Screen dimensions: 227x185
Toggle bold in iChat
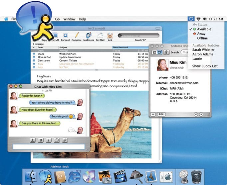(41, 140)
